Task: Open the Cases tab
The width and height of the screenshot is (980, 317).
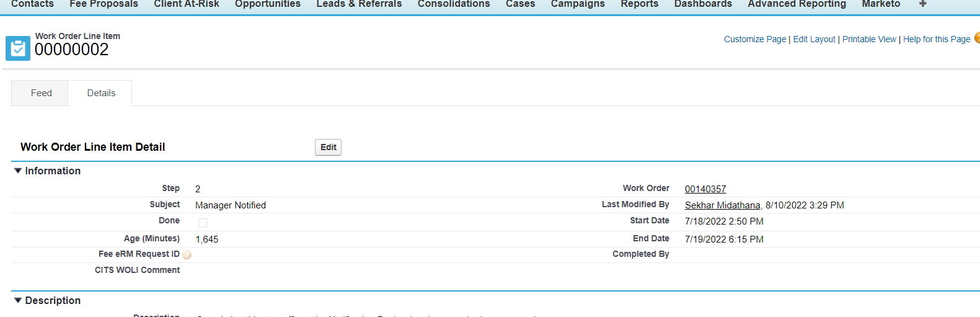Action: (520, 4)
